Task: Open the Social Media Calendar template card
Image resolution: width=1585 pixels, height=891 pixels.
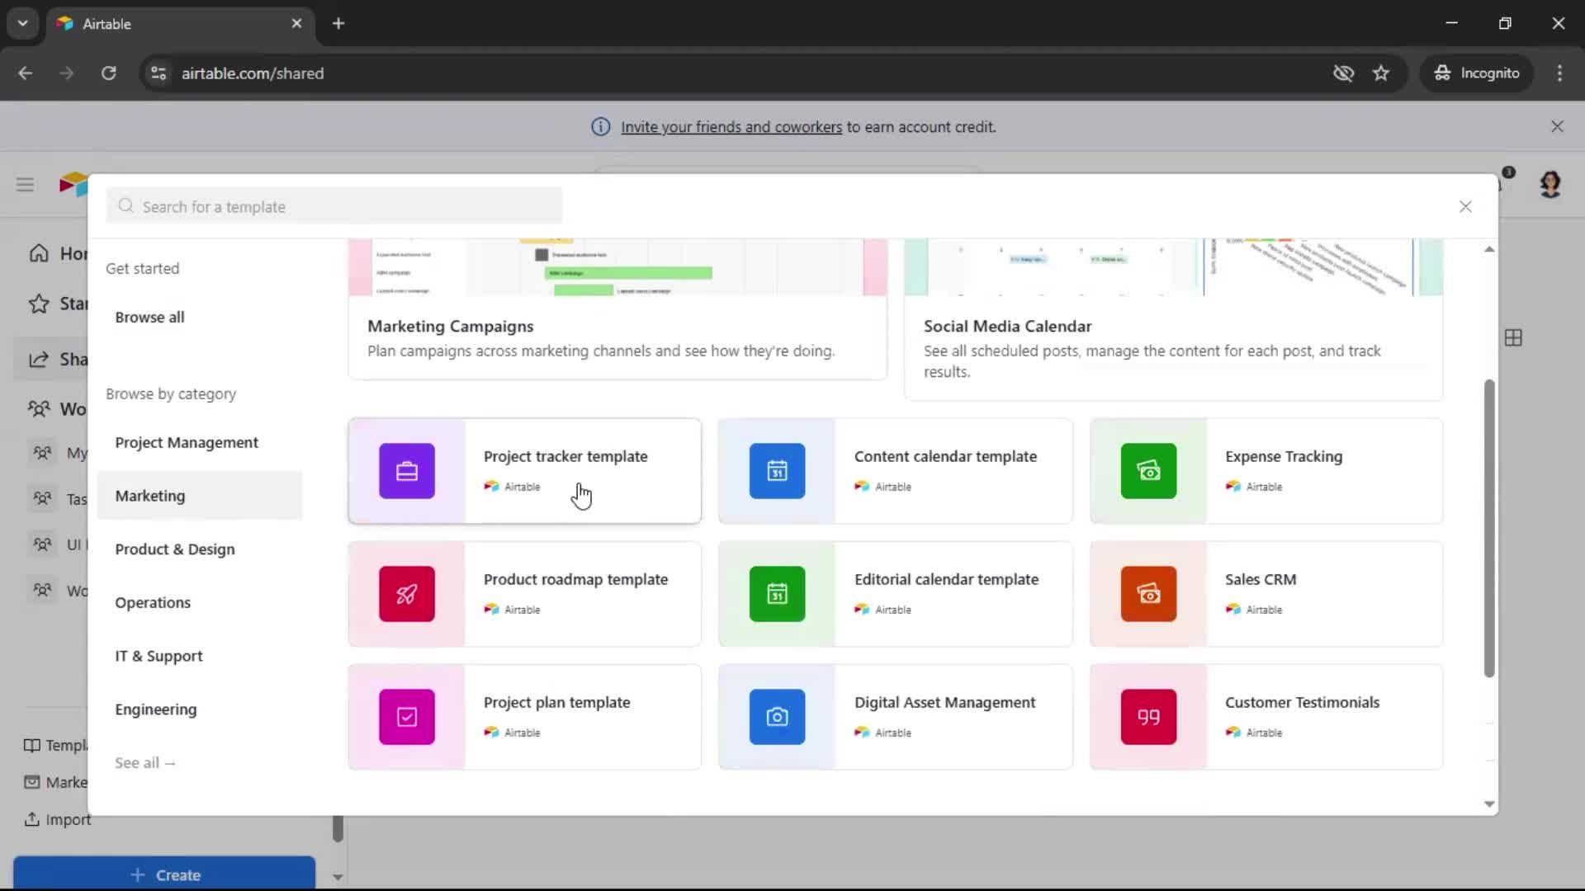Action: pyautogui.click(x=1173, y=319)
